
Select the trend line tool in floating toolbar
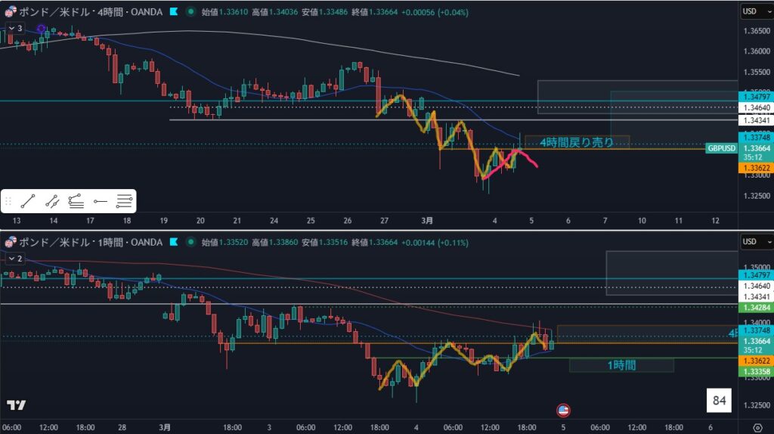[29, 201]
